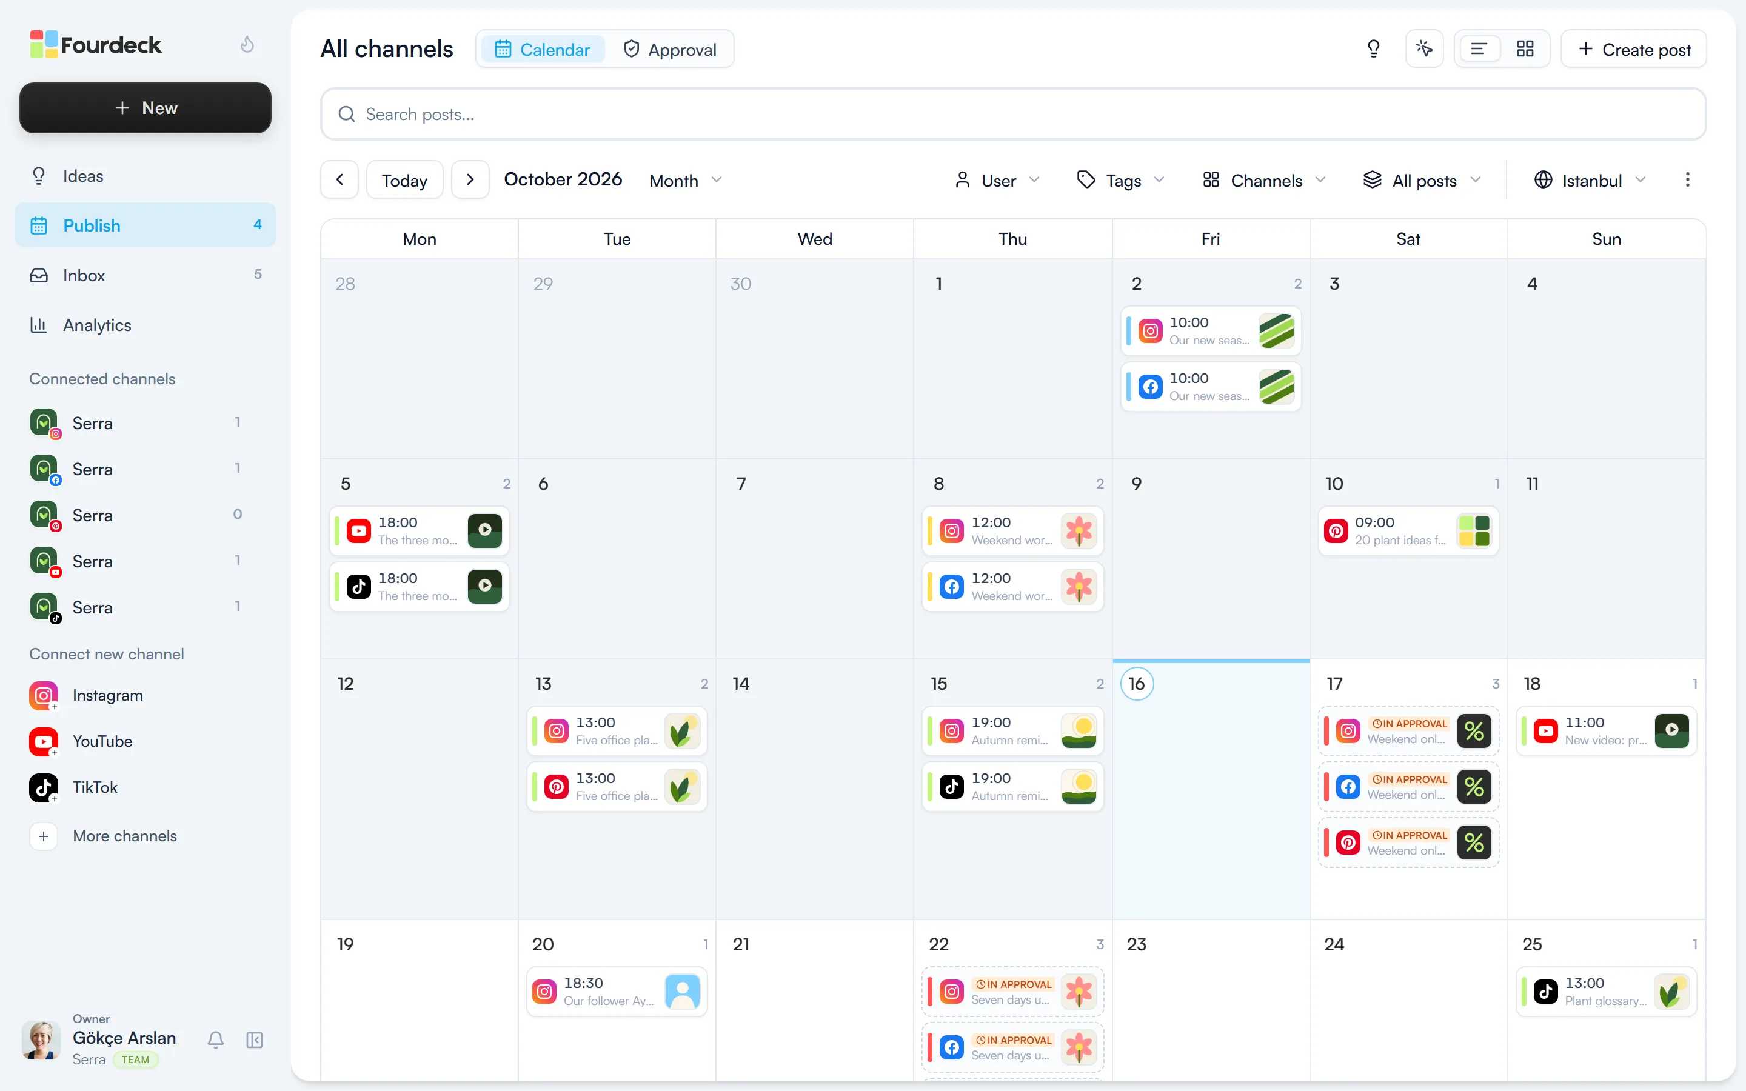
Task: Collapse the sidebar panel icon
Action: click(255, 1039)
